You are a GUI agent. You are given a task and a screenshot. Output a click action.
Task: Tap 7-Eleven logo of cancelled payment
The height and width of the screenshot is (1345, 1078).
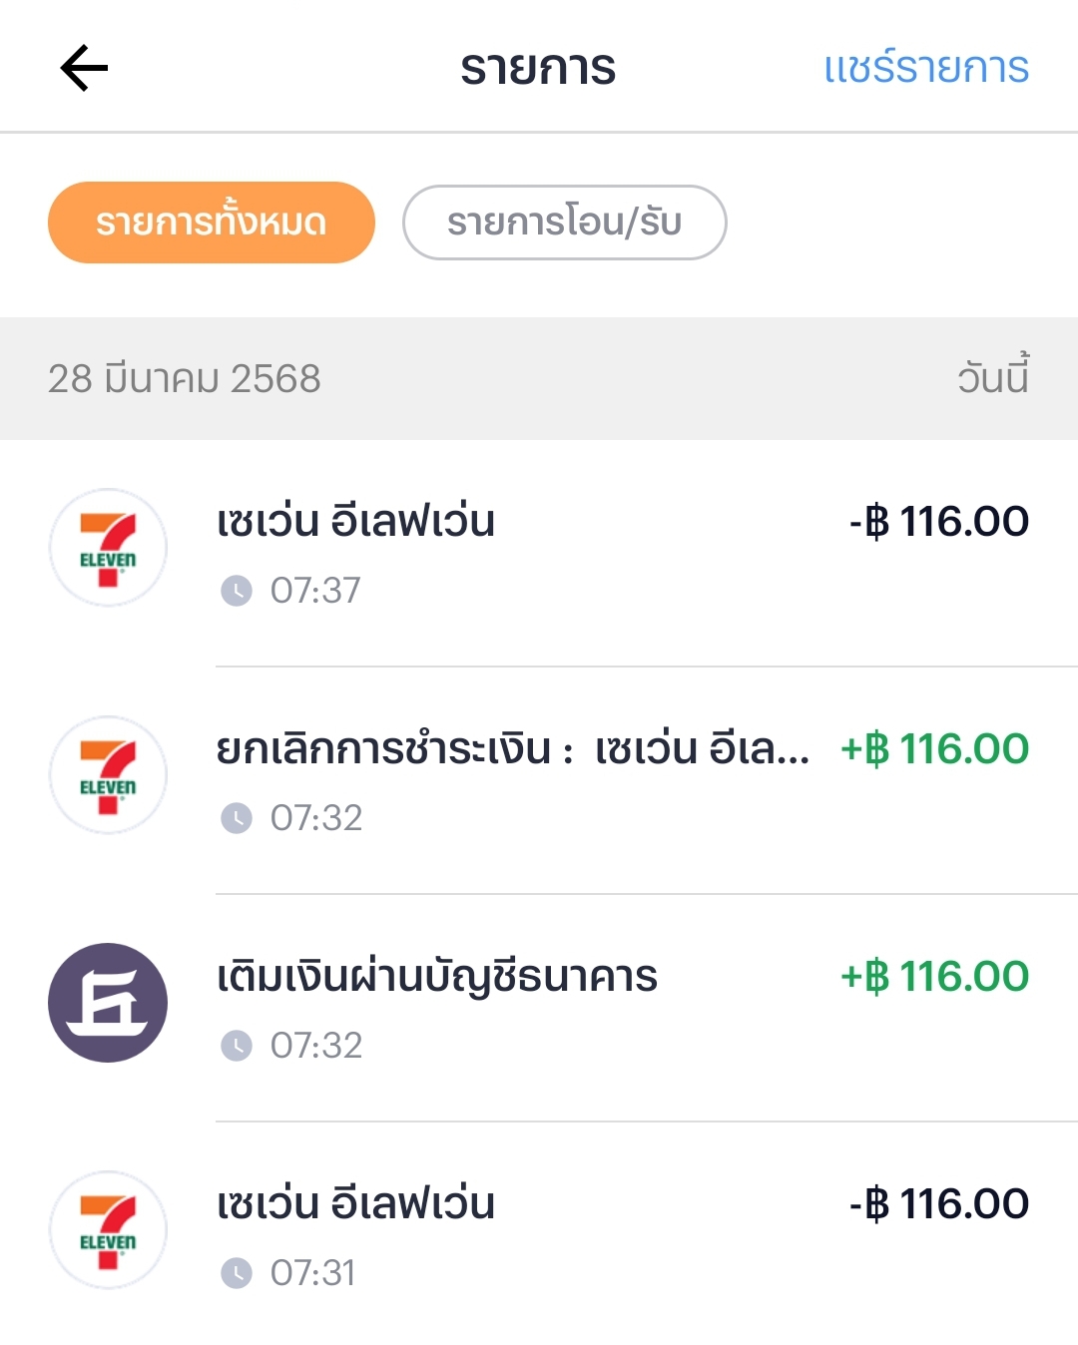pos(108,775)
